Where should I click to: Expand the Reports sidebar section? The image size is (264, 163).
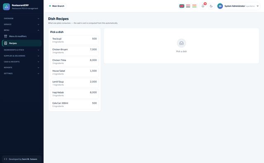coord(21,68)
